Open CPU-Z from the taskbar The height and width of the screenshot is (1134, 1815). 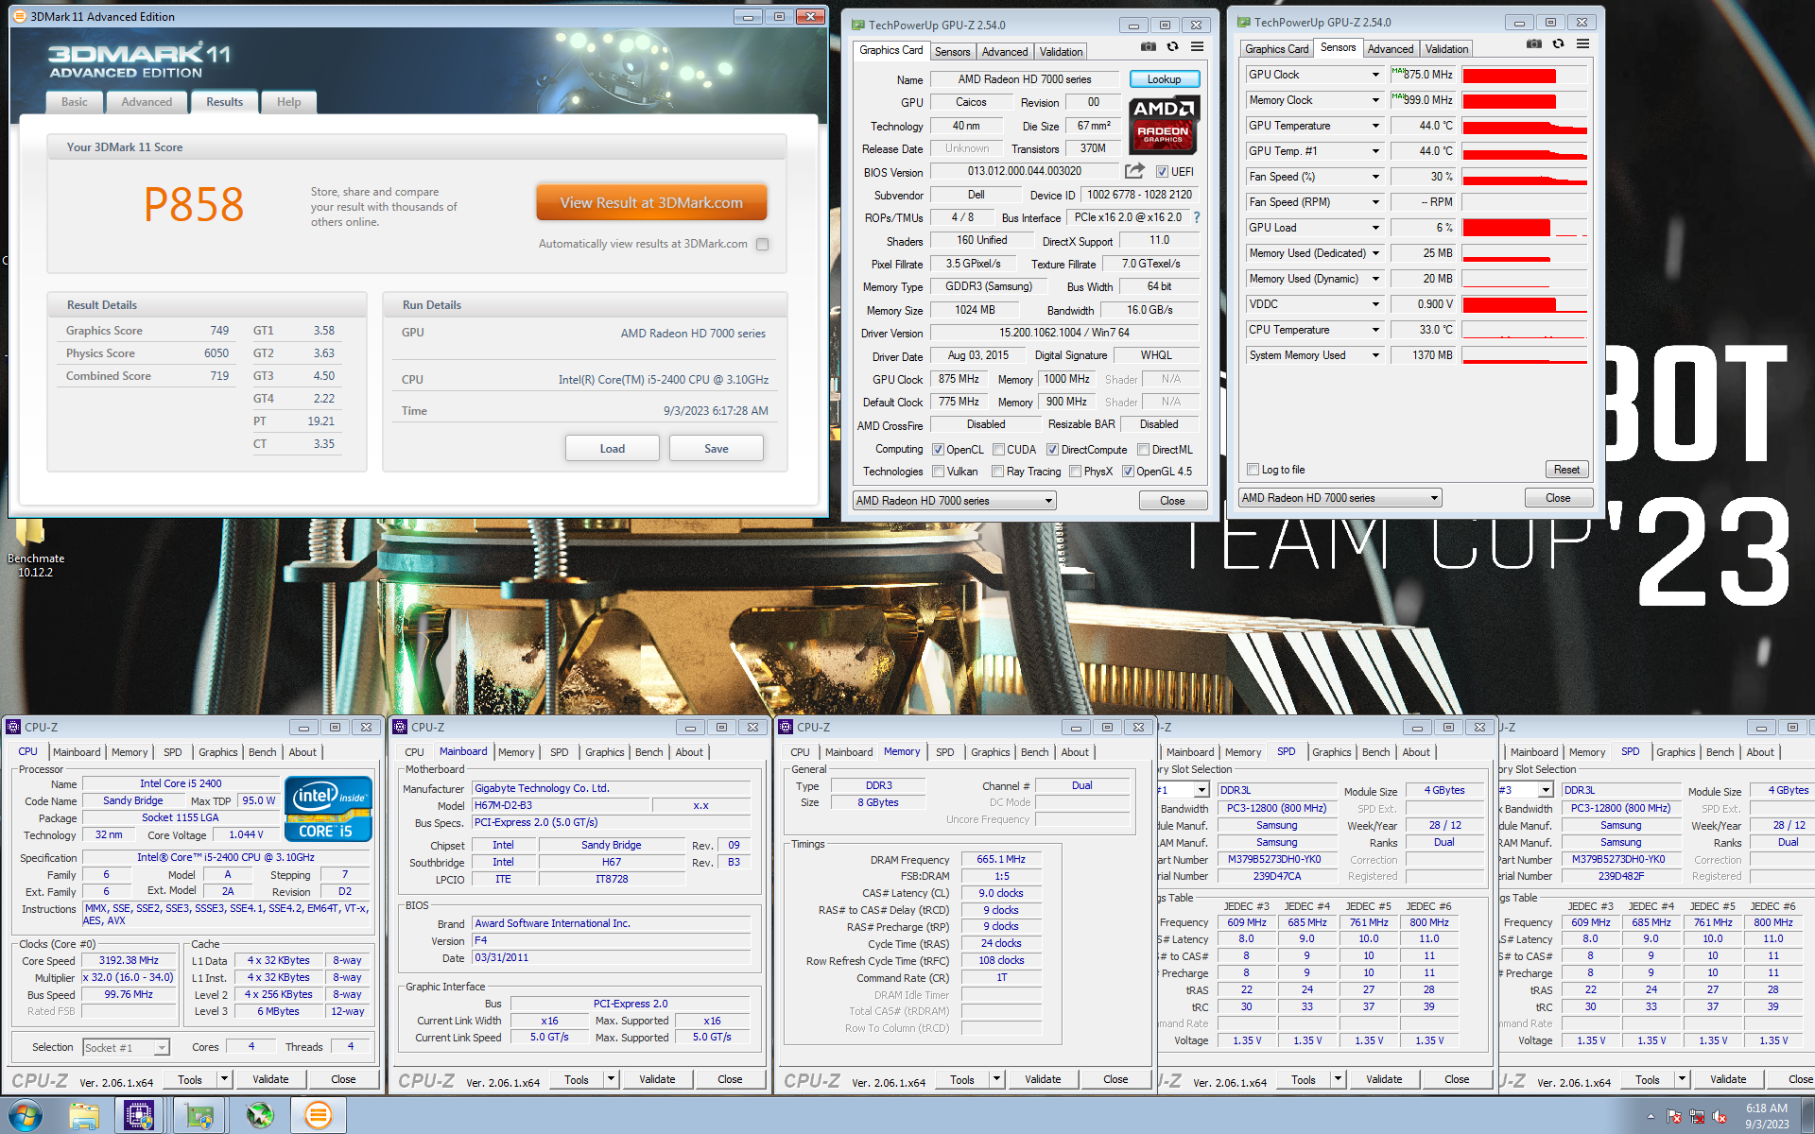pos(139,1116)
